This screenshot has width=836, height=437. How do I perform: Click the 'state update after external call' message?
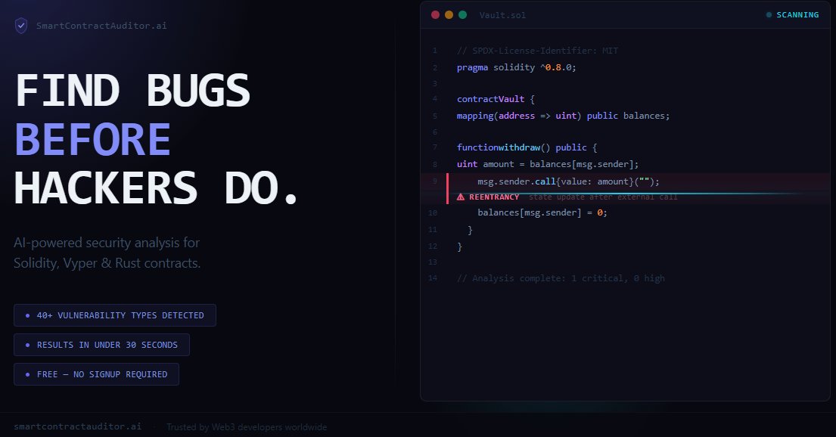[603, 197]
